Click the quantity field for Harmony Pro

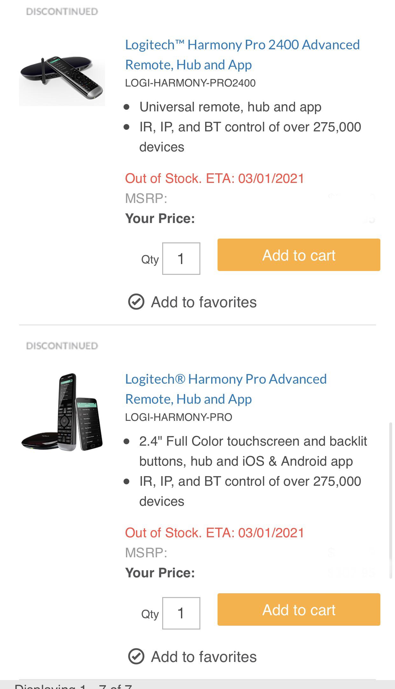pos(181,613)
